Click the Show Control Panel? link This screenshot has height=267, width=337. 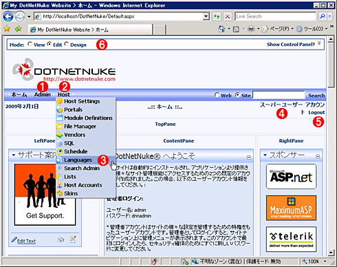291,44
